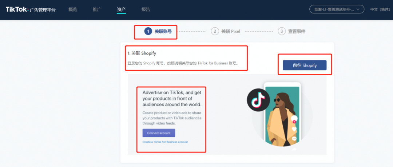Click the Connect account button
This screenshot has width=393, height=167.
[x=159, y=133]
